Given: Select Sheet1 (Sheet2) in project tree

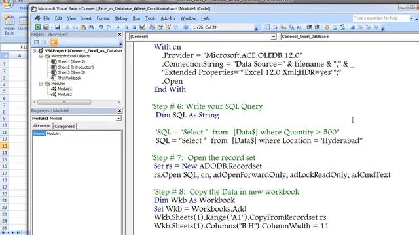Looking at the screenshot, I should click(x=71, y=61).
